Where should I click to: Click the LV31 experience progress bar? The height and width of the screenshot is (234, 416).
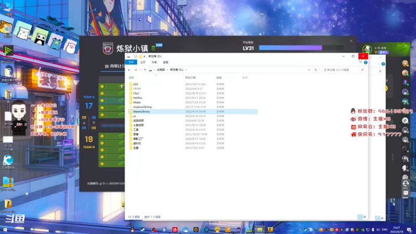coord(301,48)
